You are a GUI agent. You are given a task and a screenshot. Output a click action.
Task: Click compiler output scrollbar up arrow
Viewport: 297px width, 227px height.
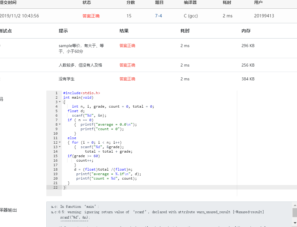point(295,205)
